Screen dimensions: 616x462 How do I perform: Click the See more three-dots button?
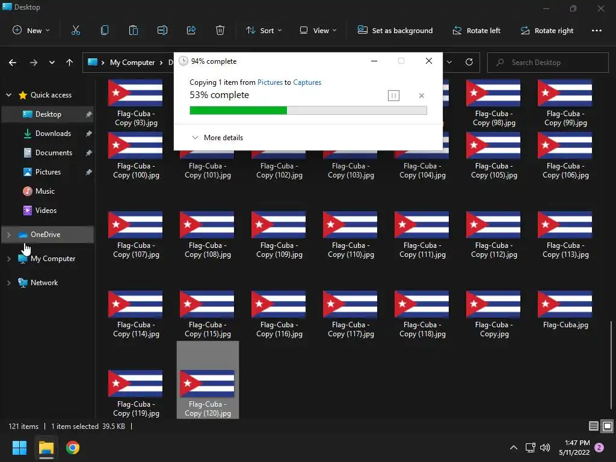click(596, 30)
